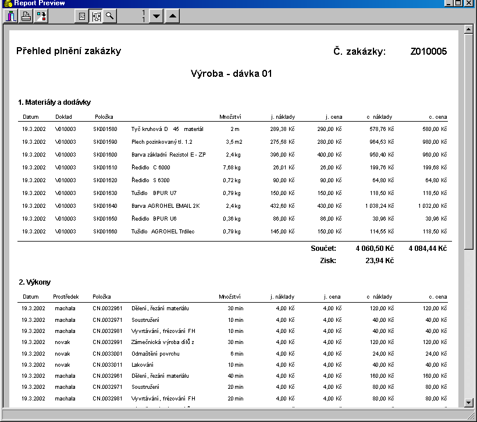Screen dimensions: 477x422
Task: Click the export report toolbar icon
Action: pos(41,16)
